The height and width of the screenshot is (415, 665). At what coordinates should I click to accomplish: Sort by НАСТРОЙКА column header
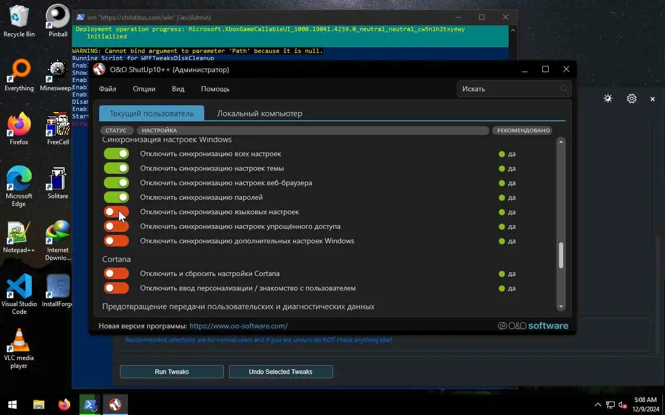pyautogui.click(x=312, y=130)
